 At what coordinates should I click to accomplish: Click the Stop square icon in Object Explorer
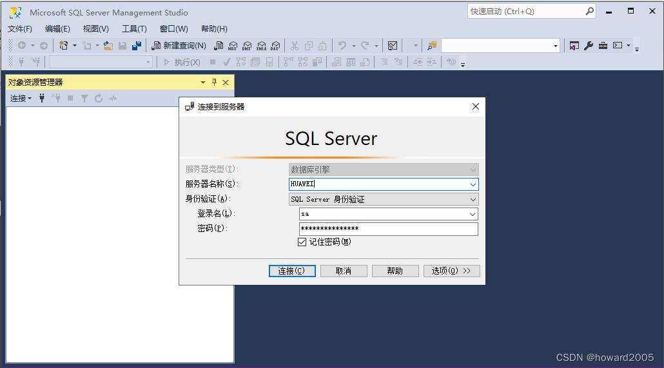tap(70, 98)
